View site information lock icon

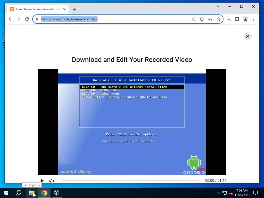[x=37, y=19]
